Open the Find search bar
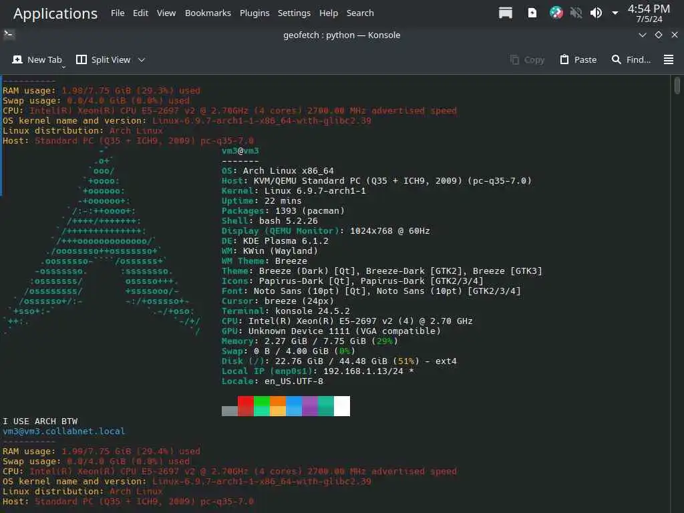This screenshot has height=513, width=684. coord(631,59)
